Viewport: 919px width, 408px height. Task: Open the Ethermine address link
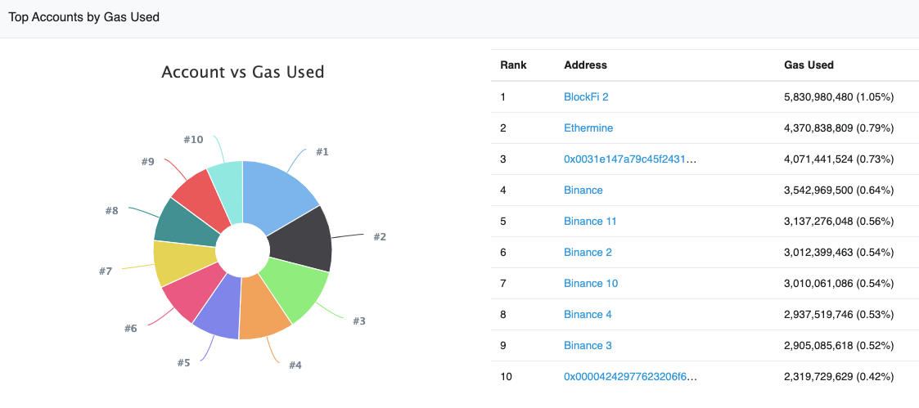coord(588,128)
